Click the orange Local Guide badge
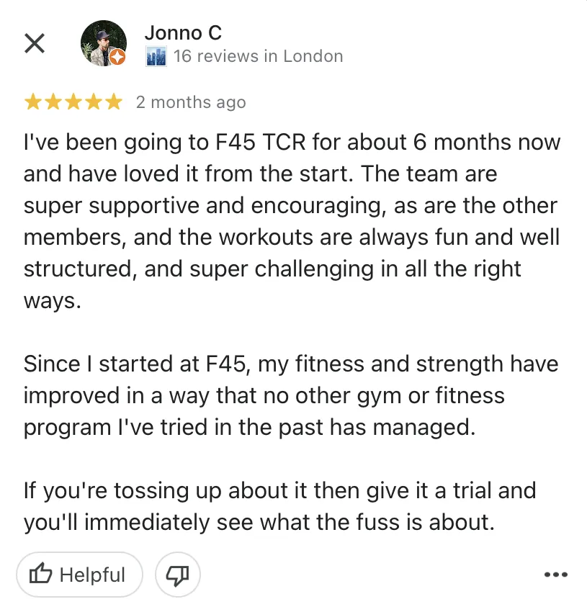The image size is (587, 612). click(x=119, y=58)
